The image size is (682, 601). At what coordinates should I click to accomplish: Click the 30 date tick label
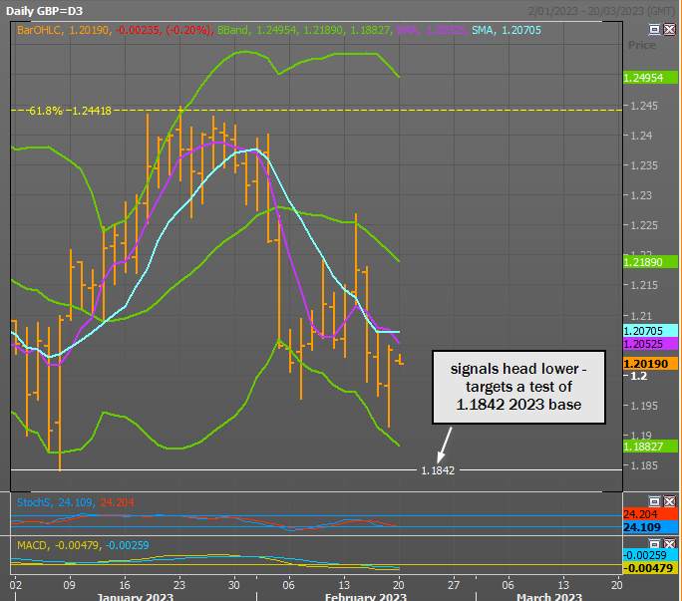234,585
